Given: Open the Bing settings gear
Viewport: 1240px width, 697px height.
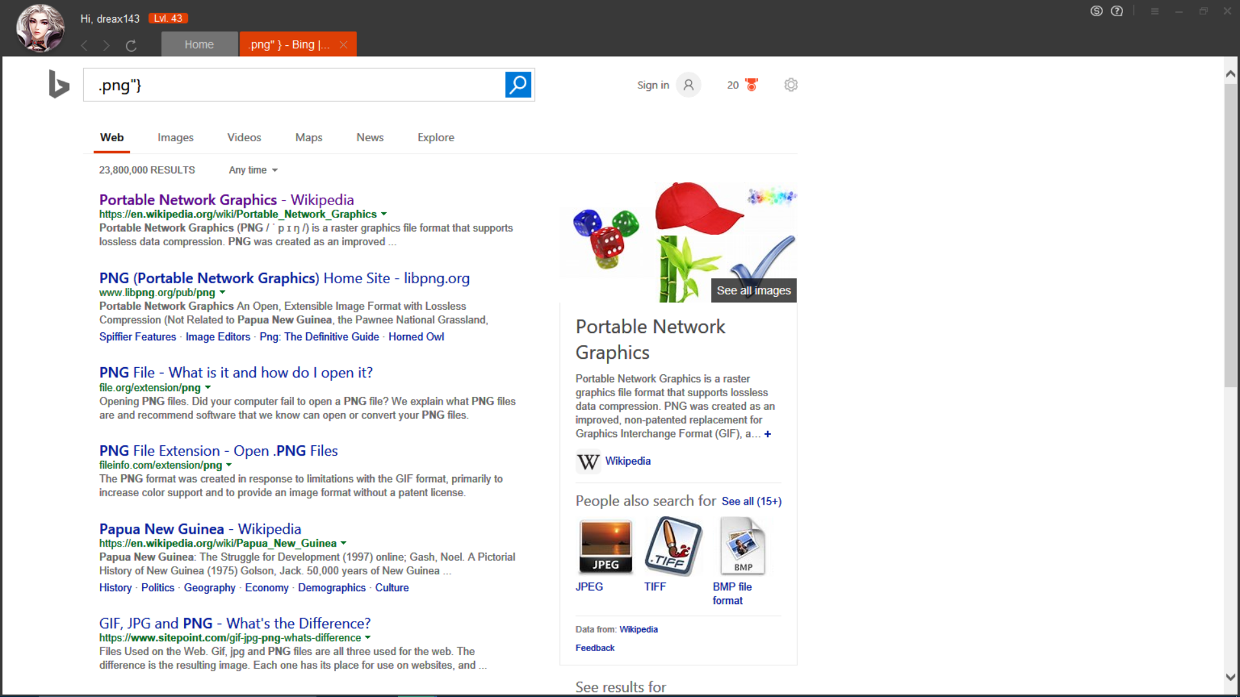Looking at the screenshot, I should pos(790,85).
